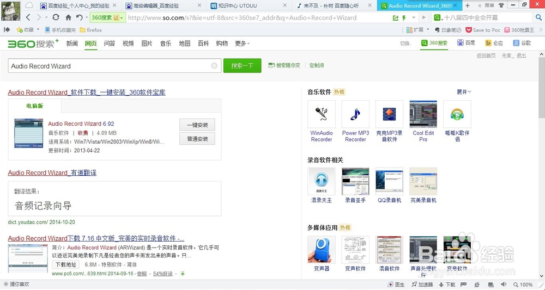The image size is (545, 290).
Task: Open the 扩展 extensions menu
Action: [x=418, y=30]
